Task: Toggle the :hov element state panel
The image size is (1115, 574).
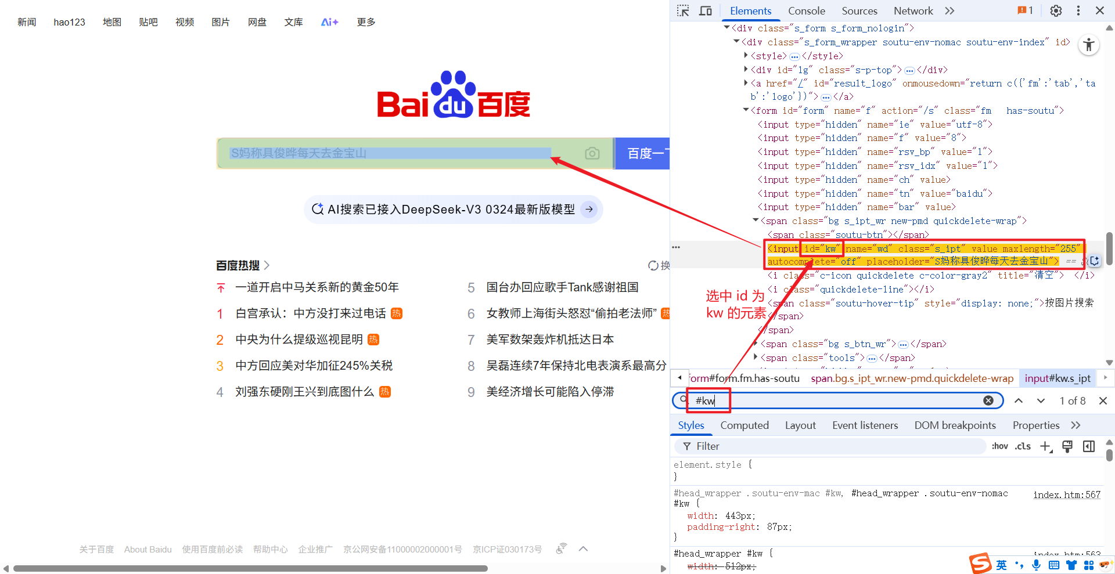Action: tap(999, 446)
